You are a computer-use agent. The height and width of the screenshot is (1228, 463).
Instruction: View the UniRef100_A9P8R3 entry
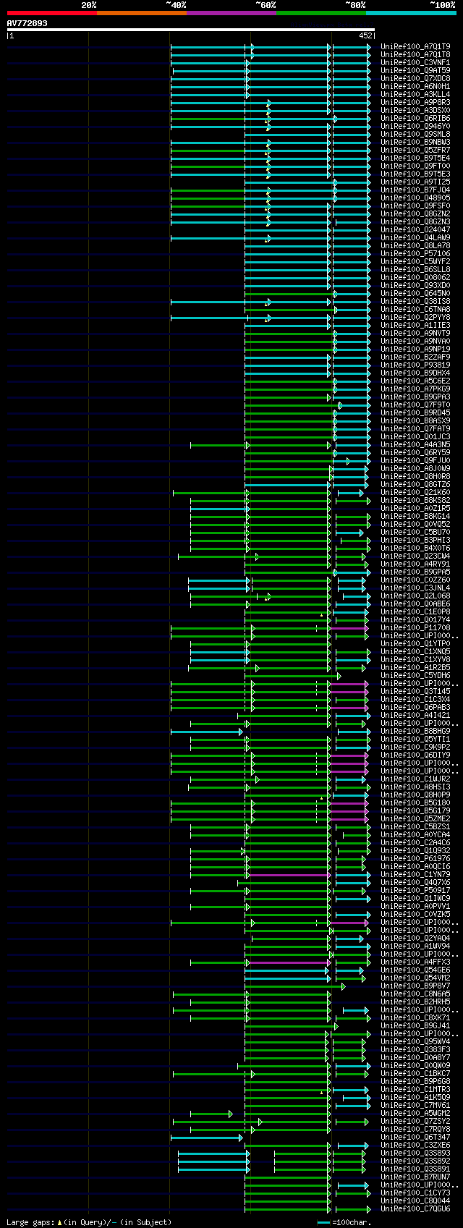pos(415,102)
